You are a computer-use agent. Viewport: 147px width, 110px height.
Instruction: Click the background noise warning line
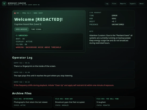click(x=38, y=47)
